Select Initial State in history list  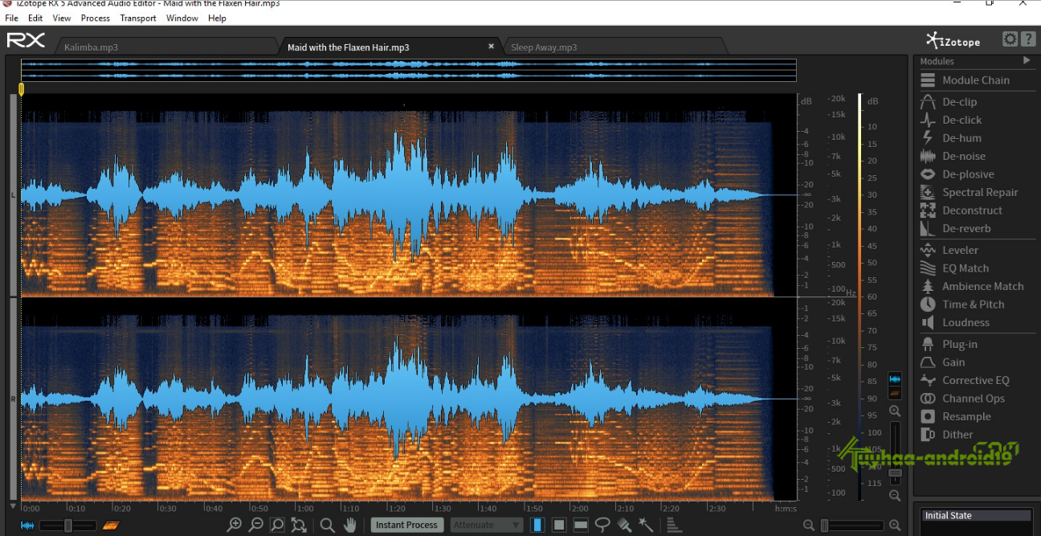977,516
